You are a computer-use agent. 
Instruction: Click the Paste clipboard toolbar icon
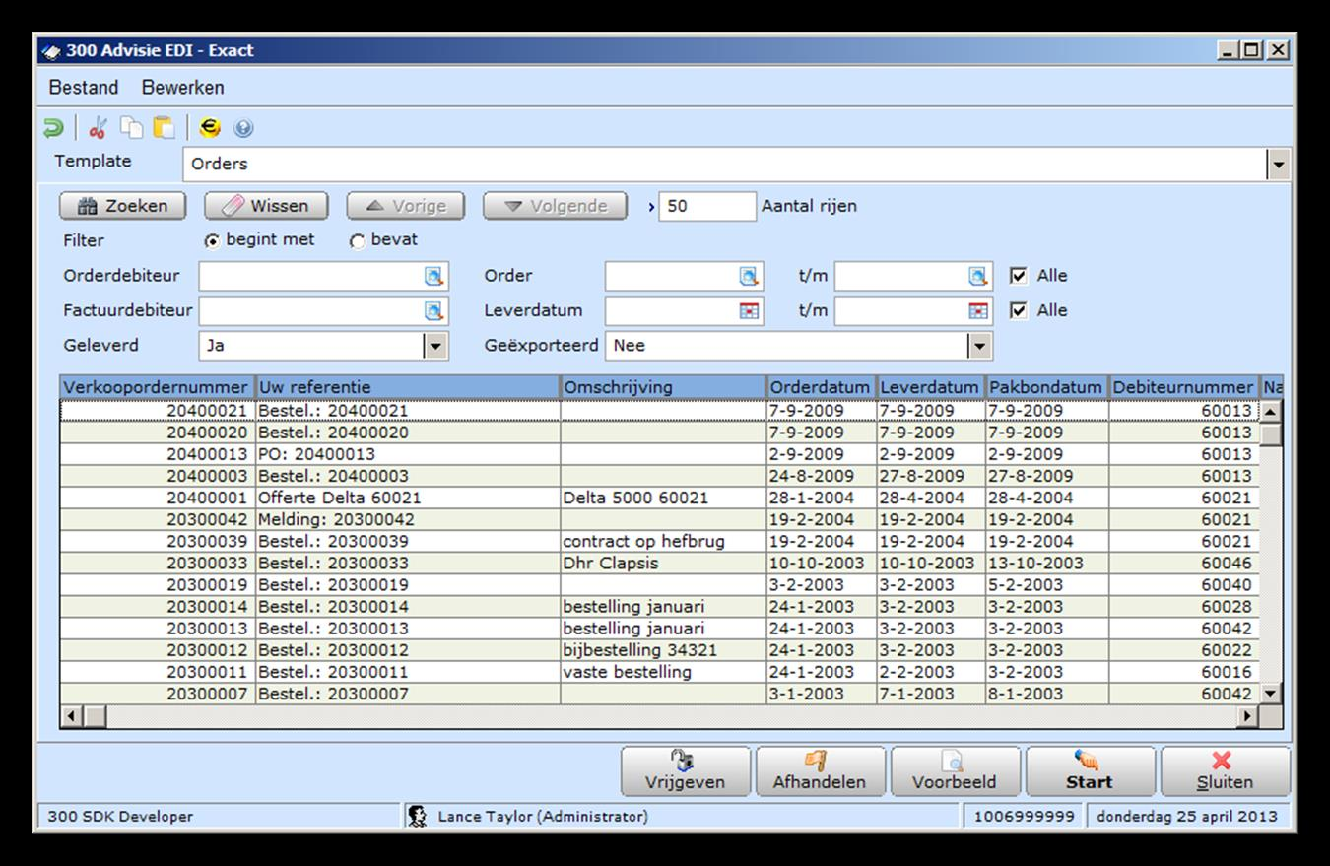[164, 127]
